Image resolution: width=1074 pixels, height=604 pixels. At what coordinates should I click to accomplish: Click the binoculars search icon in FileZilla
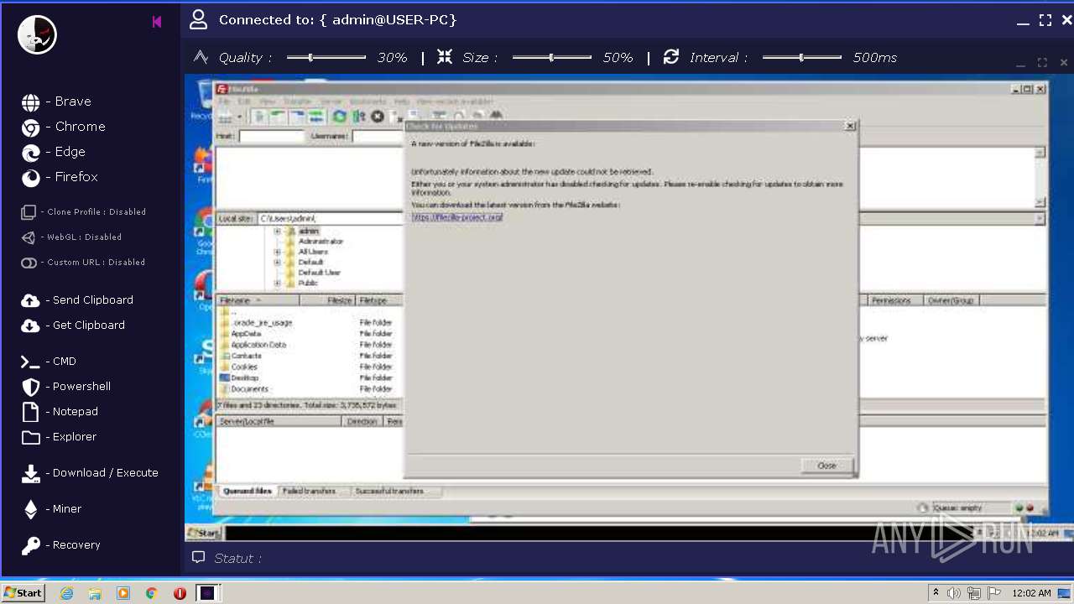coord(496,115)
